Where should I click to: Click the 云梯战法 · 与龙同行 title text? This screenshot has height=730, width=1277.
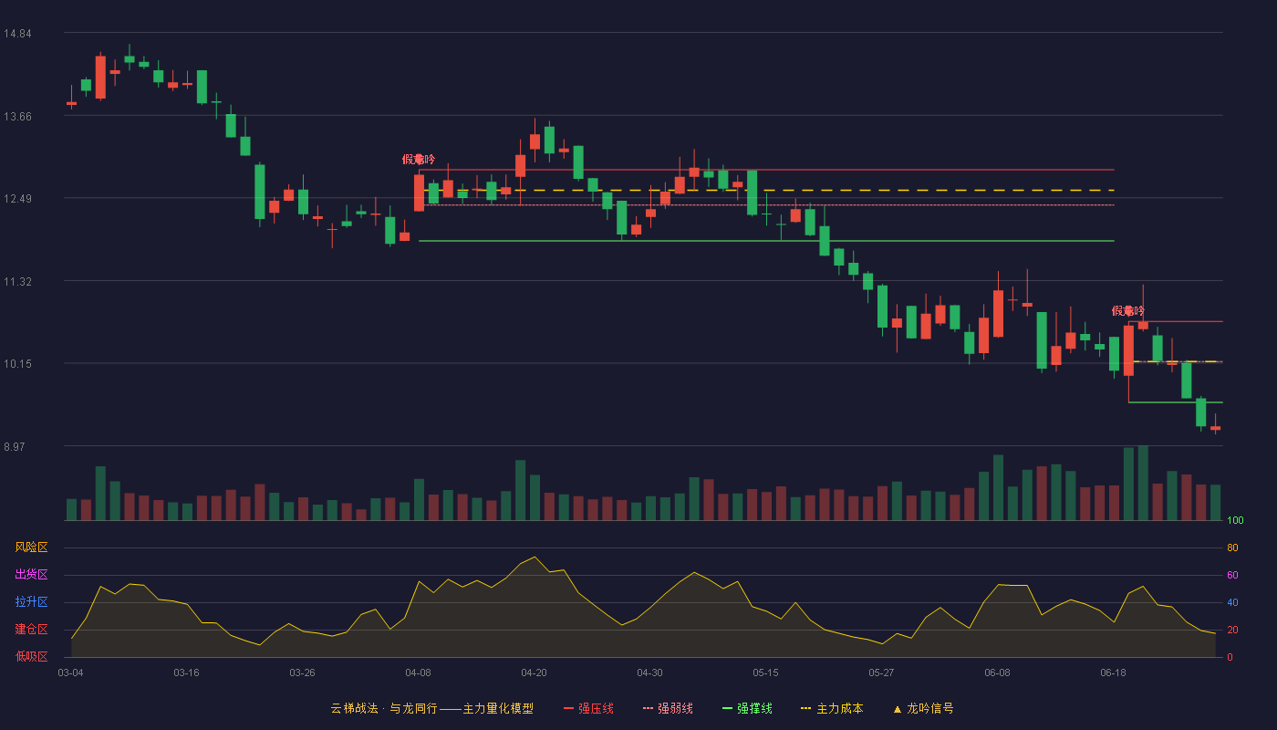pos(383,709)
